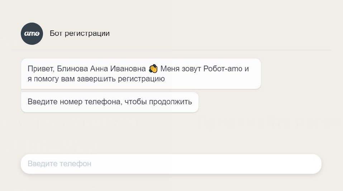The height and width of the screenshot is (191, 343).
Task: Click the amo logo avatar
Action: click(32, 34)
